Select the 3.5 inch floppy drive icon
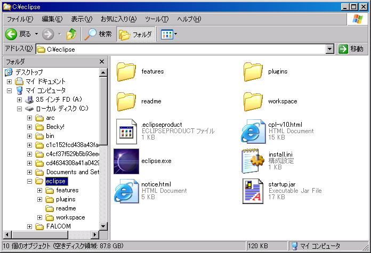Image resolution: width=371 pixels, height=253 pixels. (x=29, y=100)
